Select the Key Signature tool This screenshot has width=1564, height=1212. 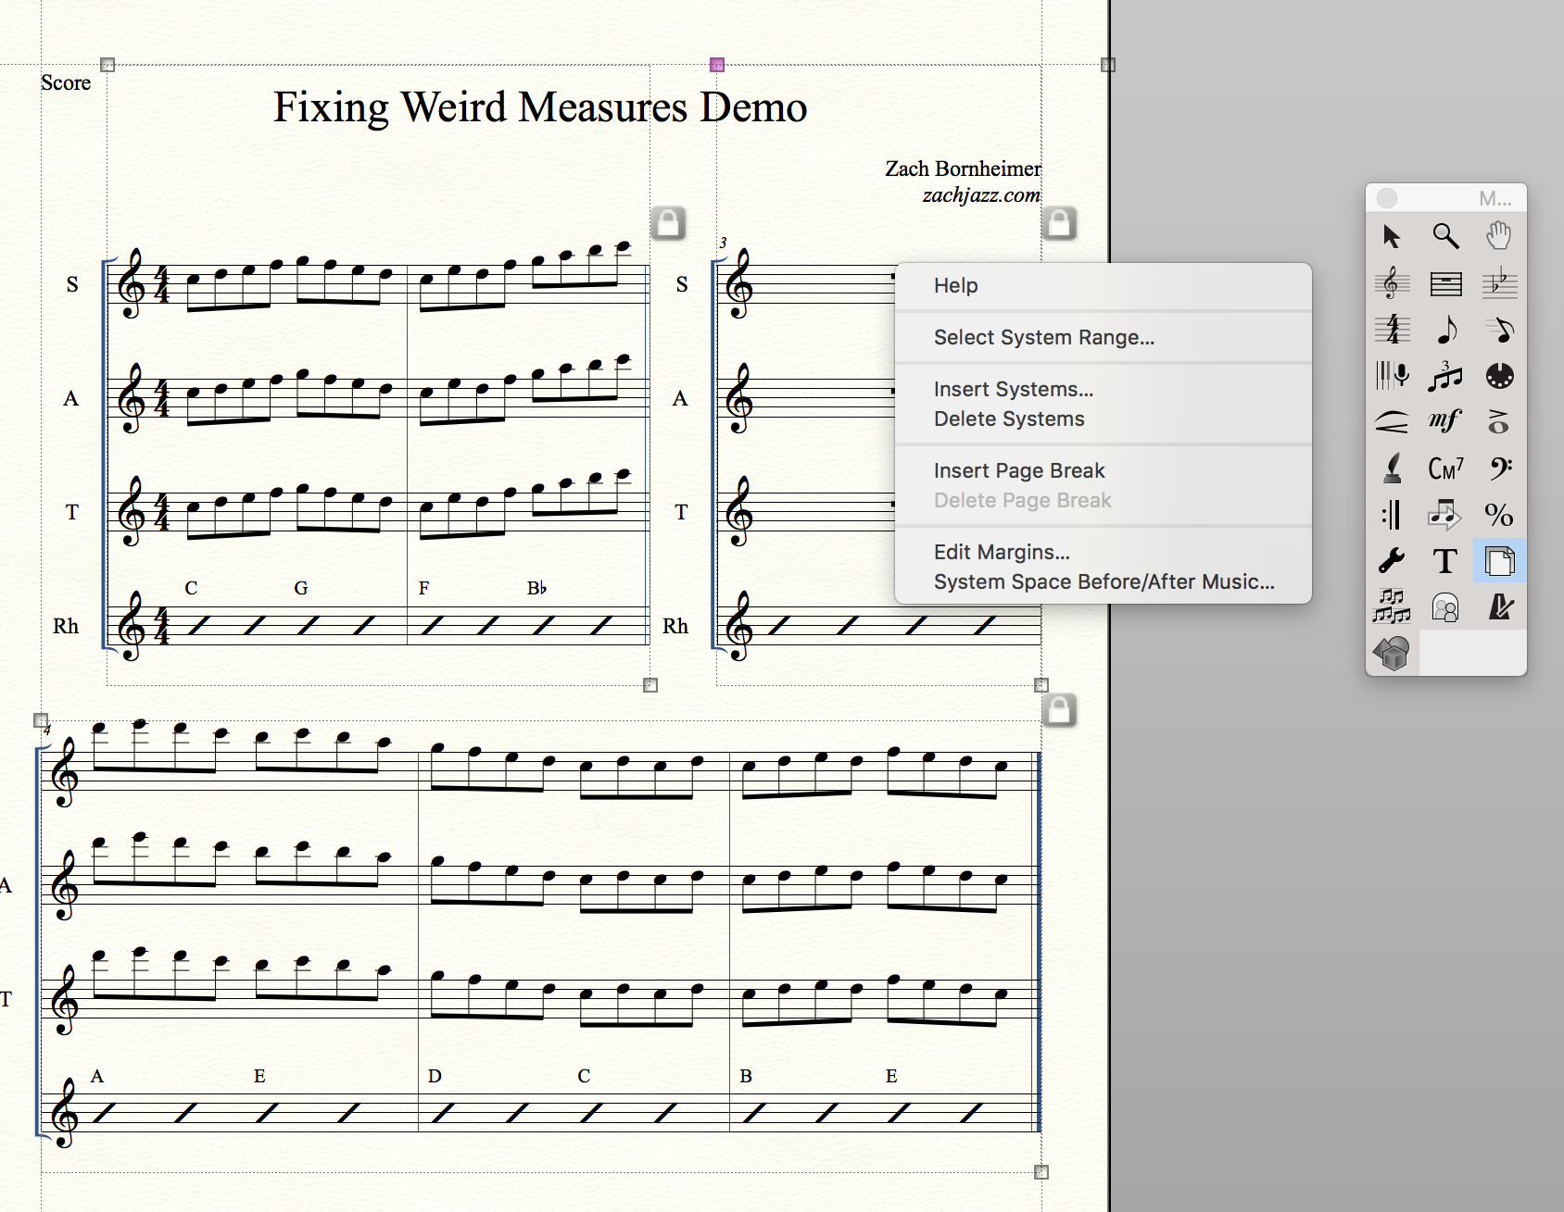(x=1498, y=283)
